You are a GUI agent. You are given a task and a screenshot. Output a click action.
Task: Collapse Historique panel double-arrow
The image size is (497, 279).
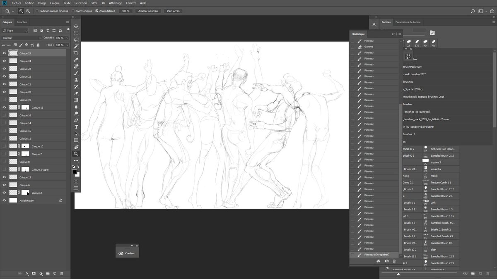coord(393,34)
